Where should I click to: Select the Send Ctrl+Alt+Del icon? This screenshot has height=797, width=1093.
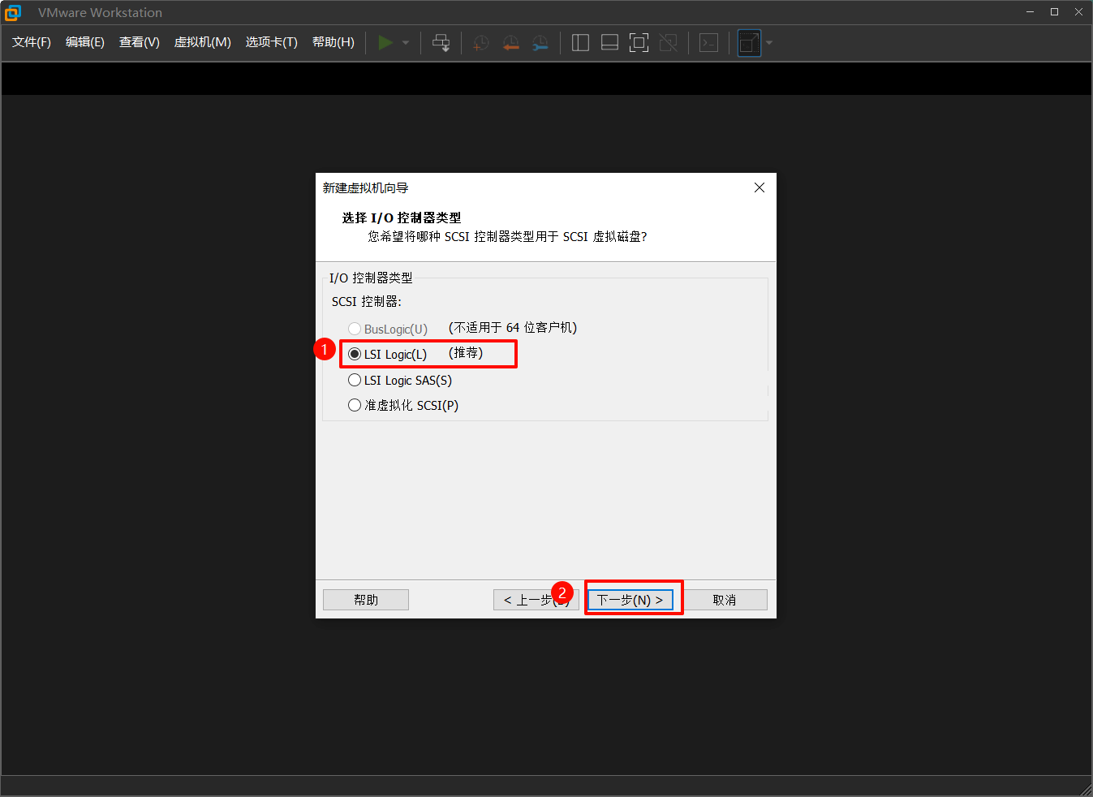coord(441,42)
